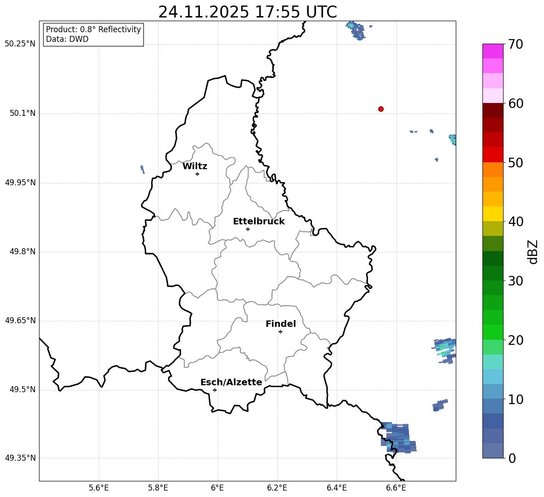This screenshot has height=497, width=544.
Task: Click the 50 tick on colorbar
Action: click(x=516, y=162)
